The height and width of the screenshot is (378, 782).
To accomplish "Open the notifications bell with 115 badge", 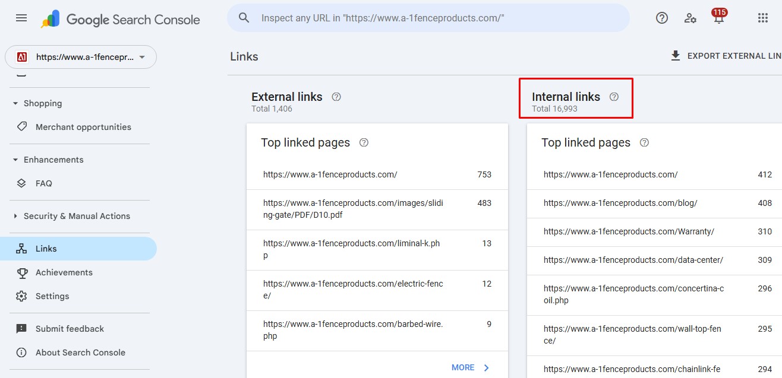I will 719,17.
